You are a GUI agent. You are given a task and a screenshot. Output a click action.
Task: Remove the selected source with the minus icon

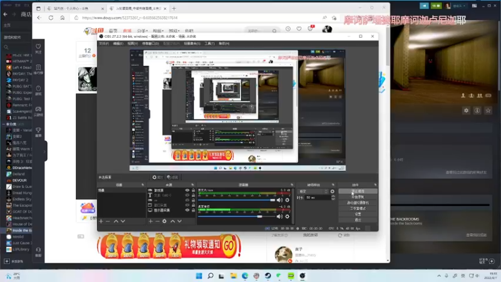157,221
